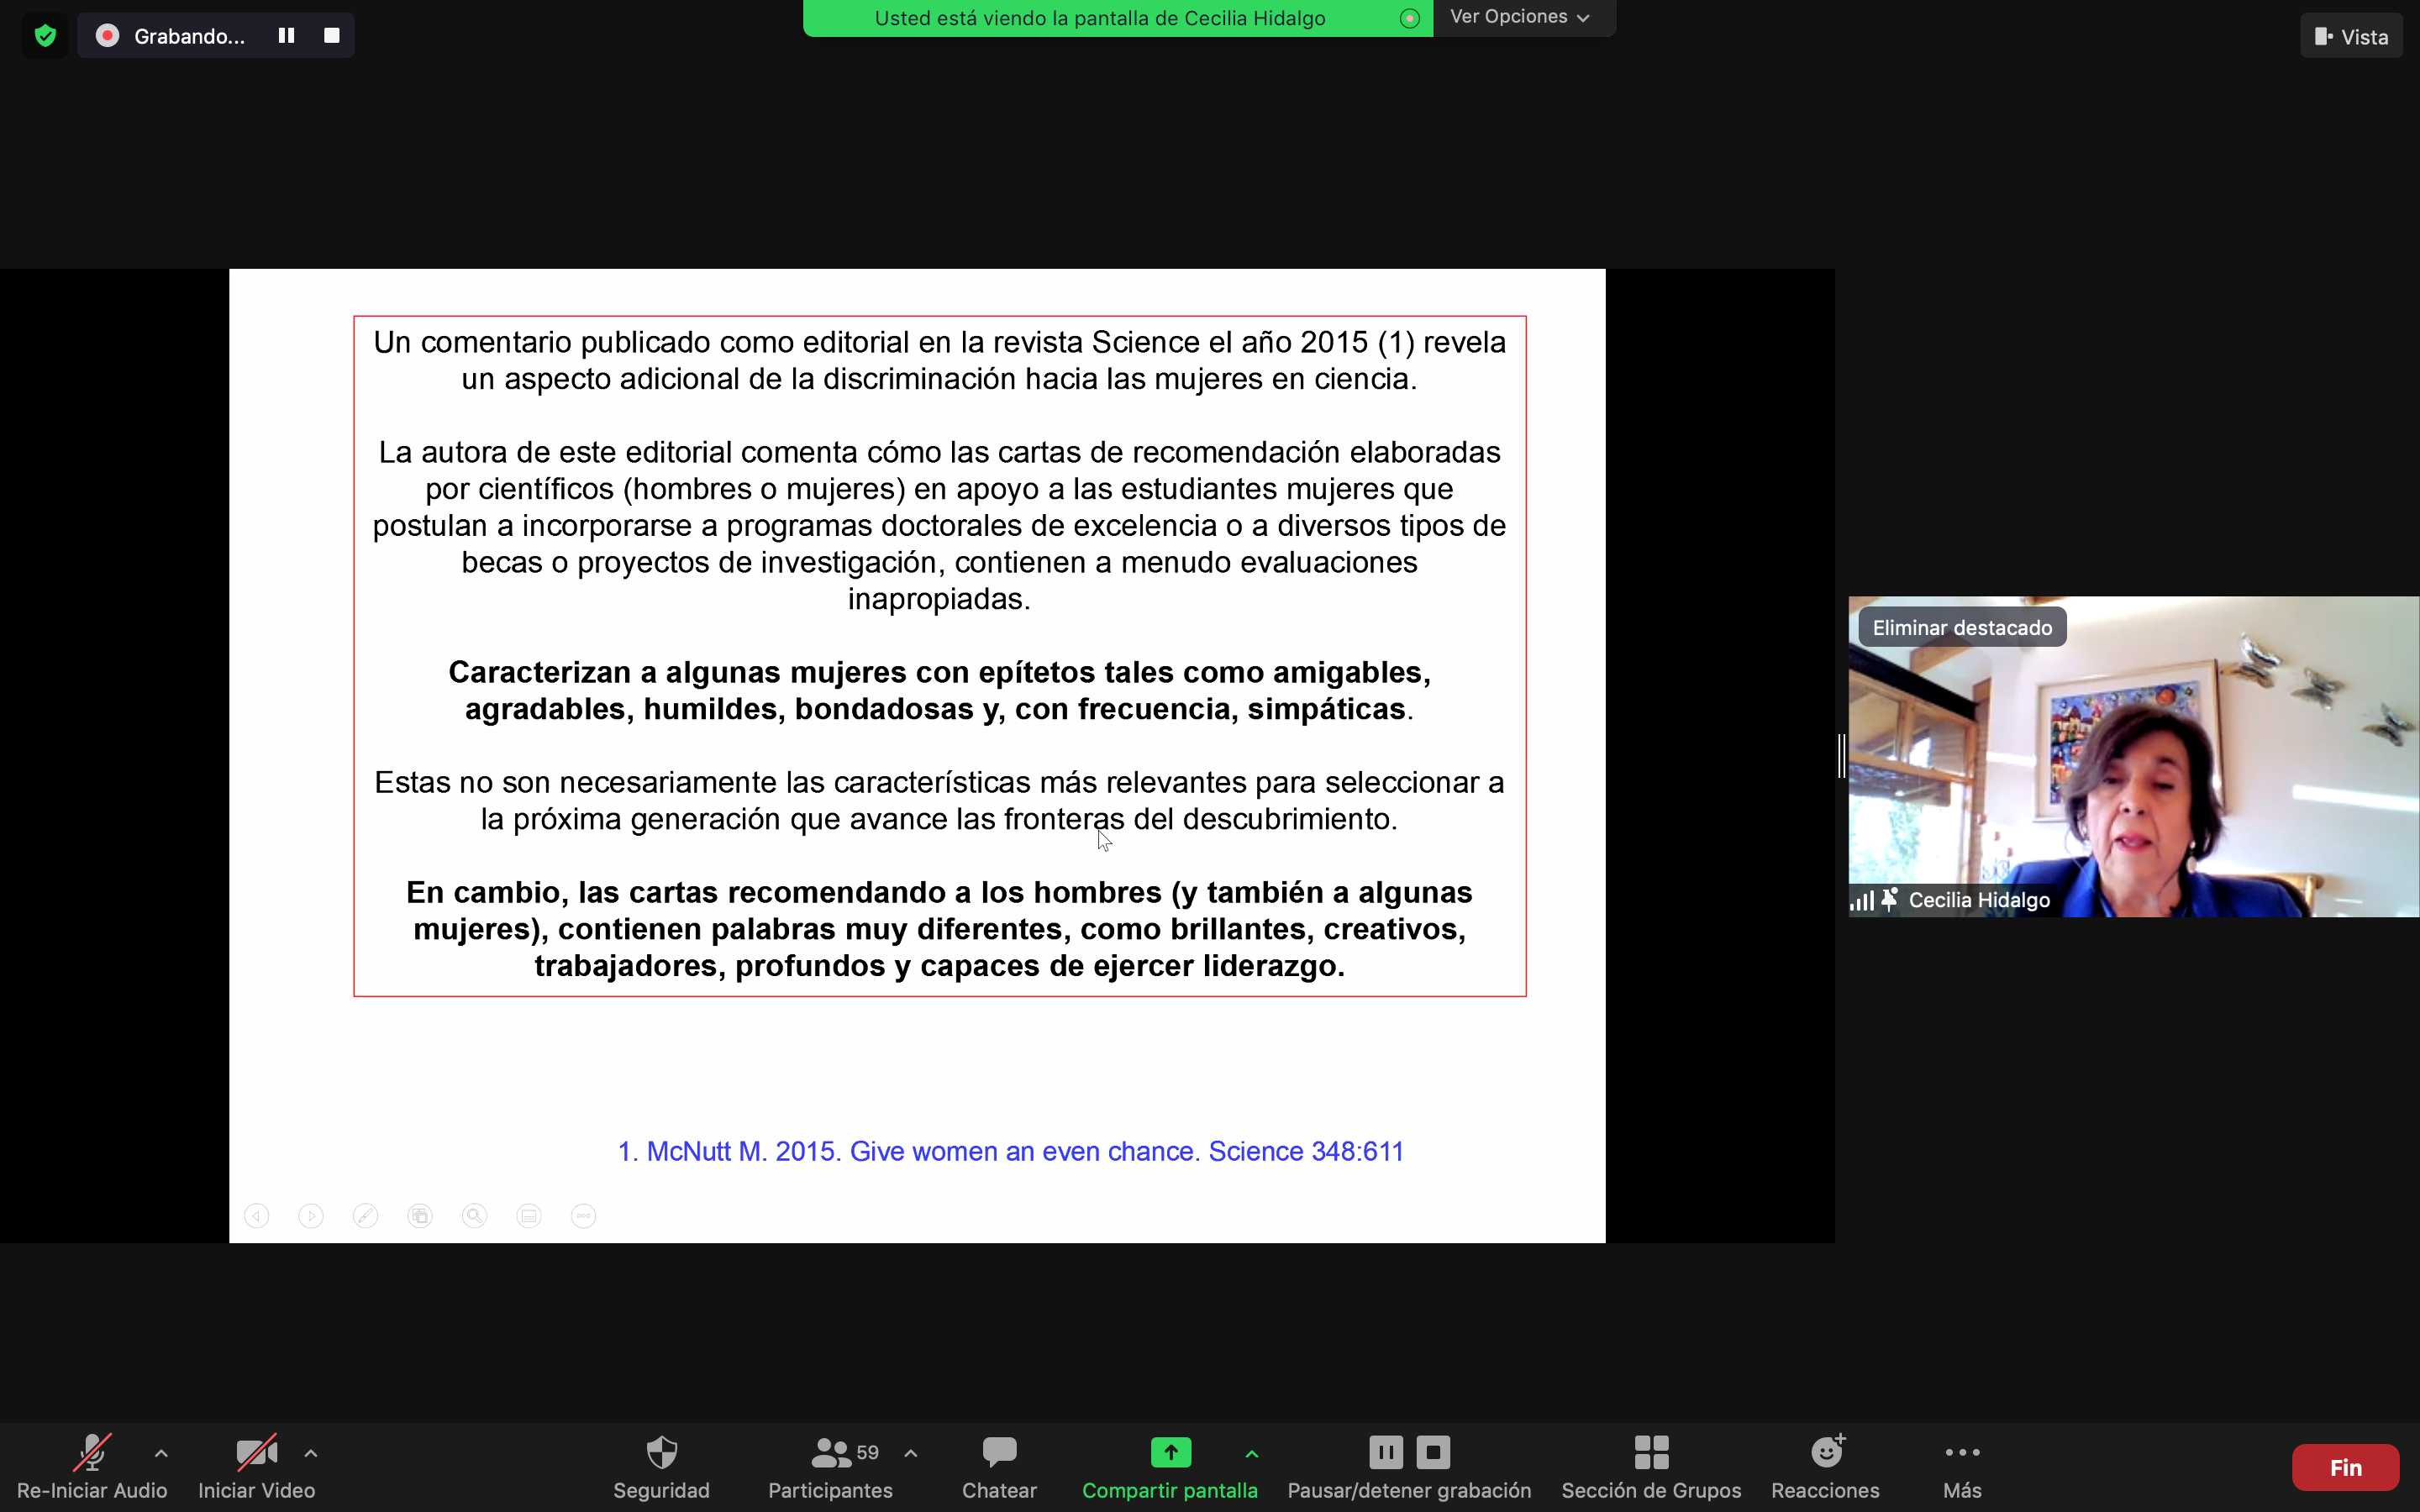
Task: End the meeting with the Fin button
Action: (x=2345, y=1467)
